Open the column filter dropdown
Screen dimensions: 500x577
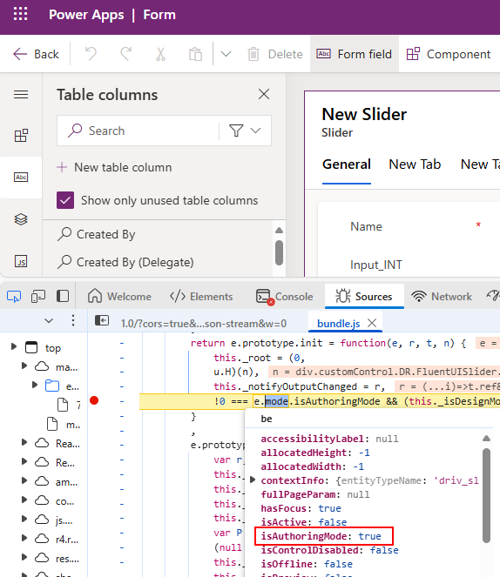(x=245, y=131)
